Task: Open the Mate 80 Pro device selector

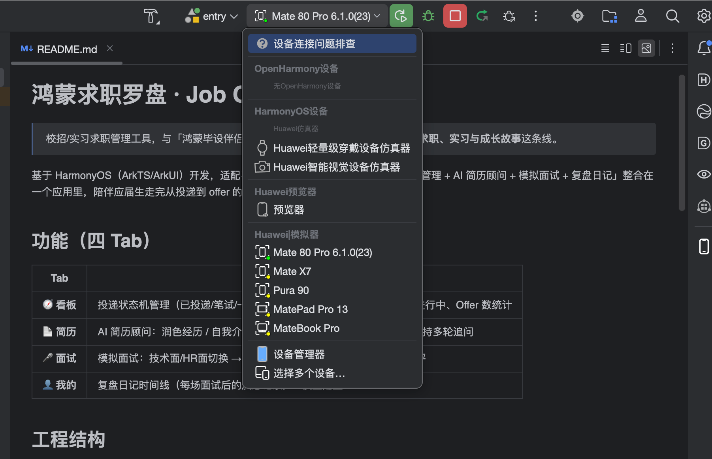Action: 317,16
